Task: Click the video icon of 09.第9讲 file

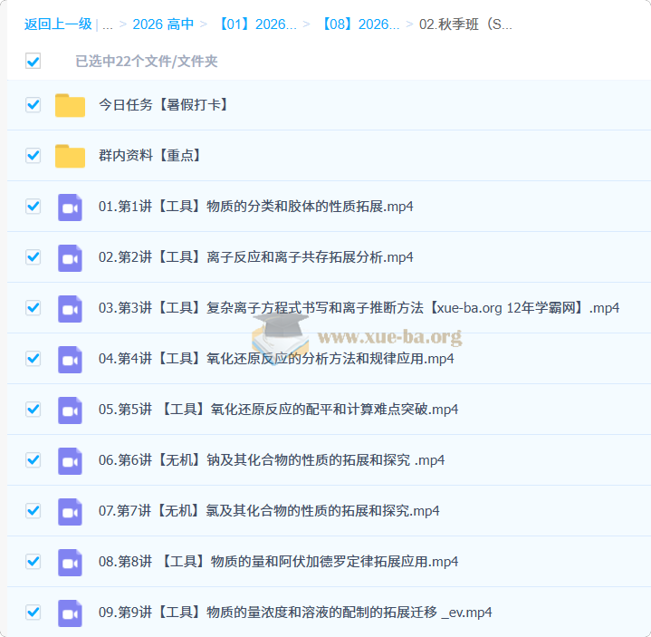Action: coord(70,613)
